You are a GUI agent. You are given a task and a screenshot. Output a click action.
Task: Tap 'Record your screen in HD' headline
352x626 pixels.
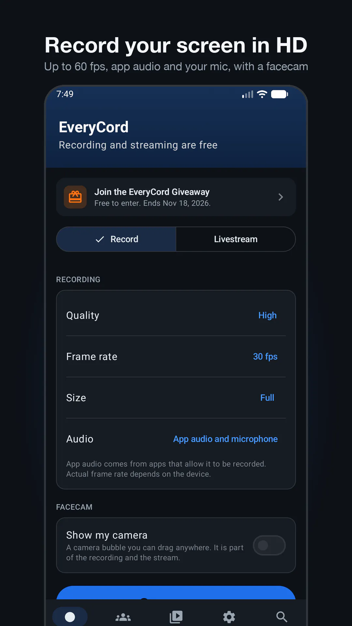point(176,45)
